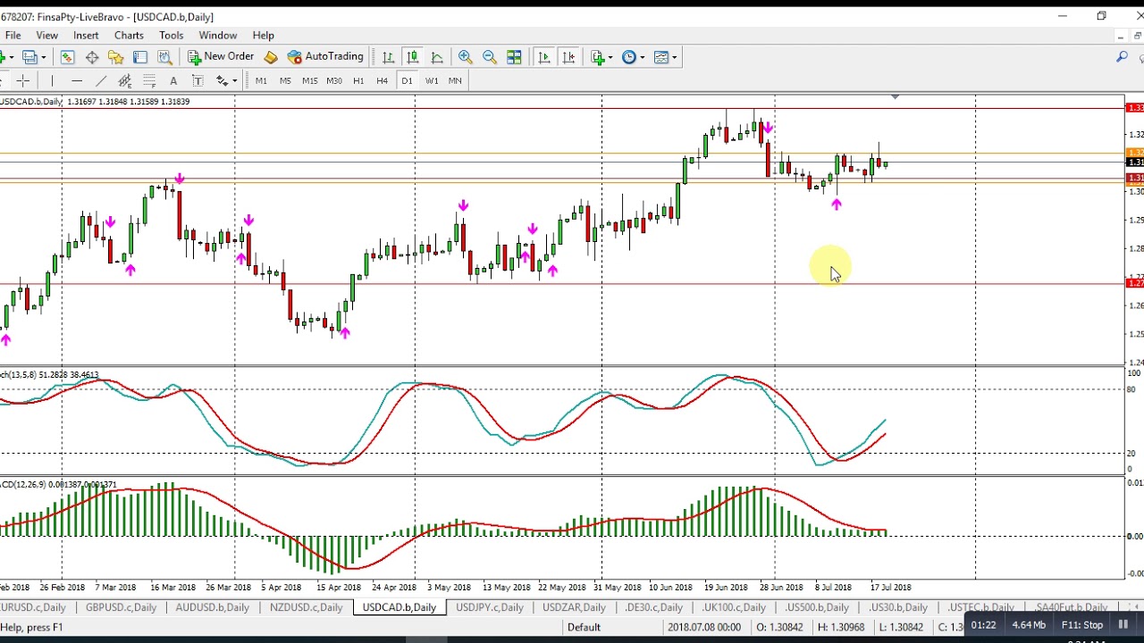Draw a horizontal line tool
The width and height of the screenshot is (1144, 643).
click(77, 81)
